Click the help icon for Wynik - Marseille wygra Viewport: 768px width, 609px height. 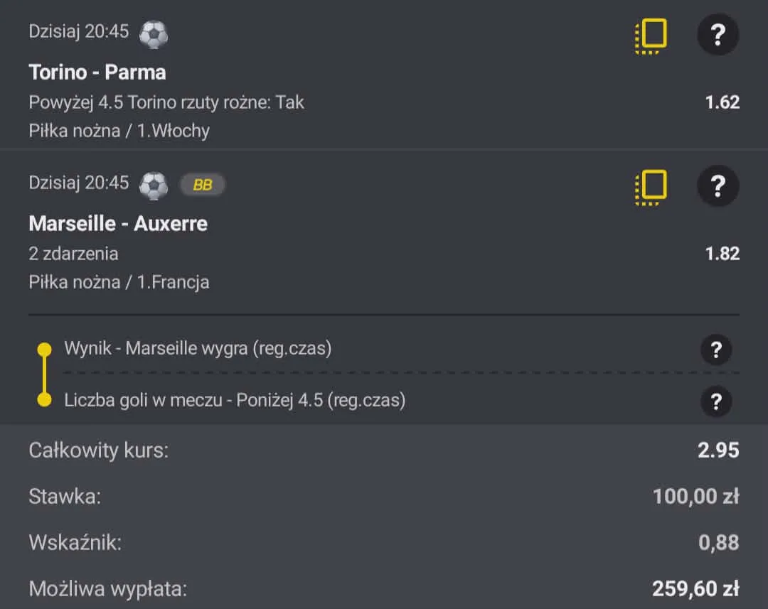[716, 349]
